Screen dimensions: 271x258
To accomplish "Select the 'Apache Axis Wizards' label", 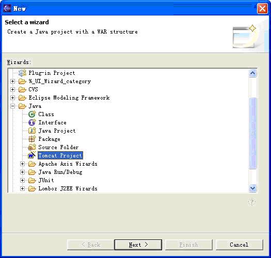I will (68, 164).
